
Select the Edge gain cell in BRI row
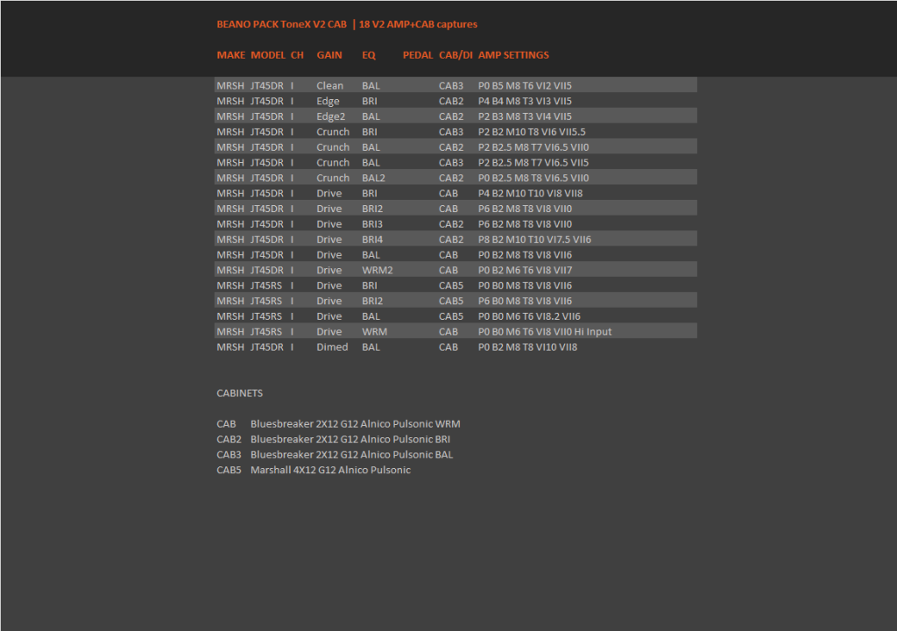(x=328, y=101)
